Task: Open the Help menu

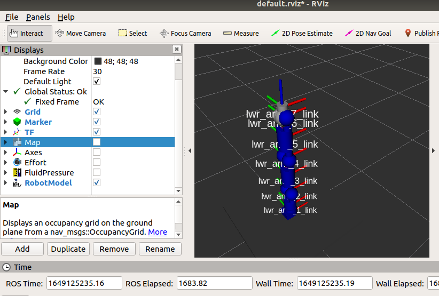Action: [66, 17]
